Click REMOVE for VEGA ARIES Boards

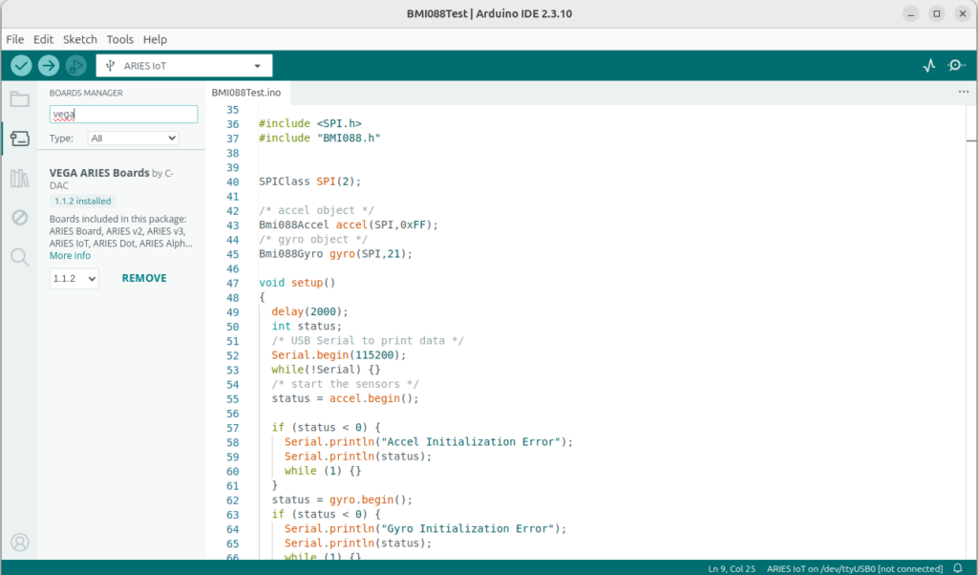click(x=144, y=278)
